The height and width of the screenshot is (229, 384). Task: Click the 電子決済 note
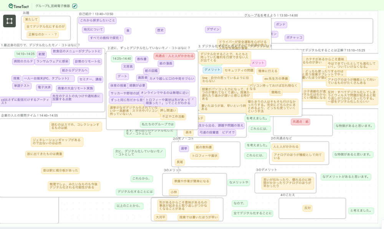[44, 87]
